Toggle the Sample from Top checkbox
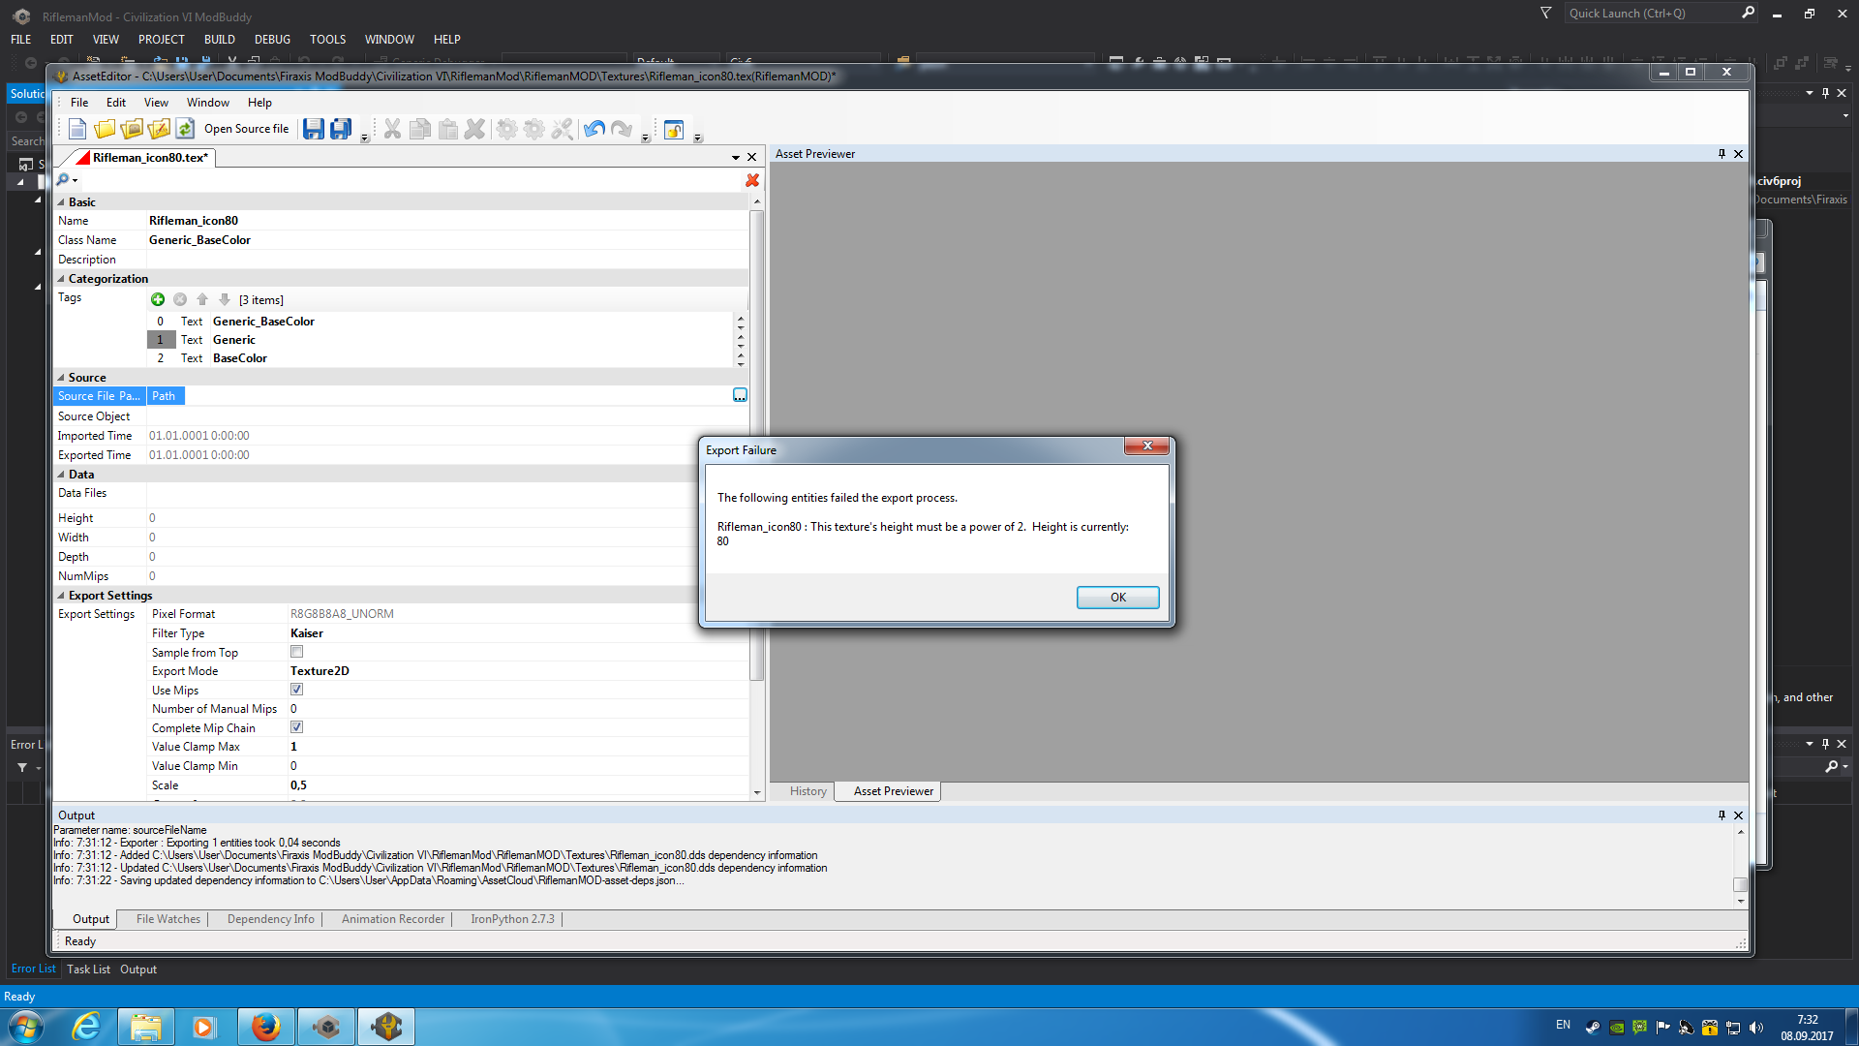Screen dimensions: 1859x1046 tap(296, 652)
